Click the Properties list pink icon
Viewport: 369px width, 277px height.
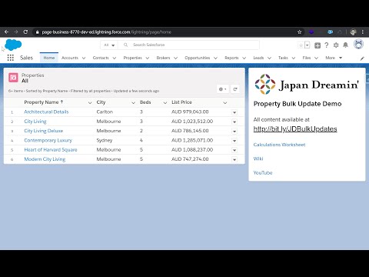pyautogui.click(x=13, y=78)
